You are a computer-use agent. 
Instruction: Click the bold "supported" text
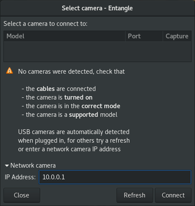point(84,115)
